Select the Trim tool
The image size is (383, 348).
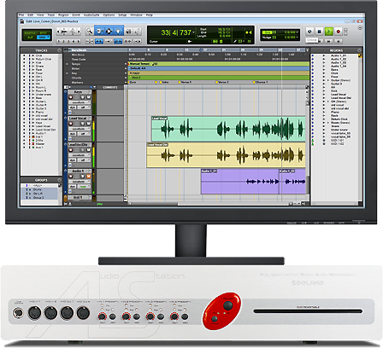(99, 32)
